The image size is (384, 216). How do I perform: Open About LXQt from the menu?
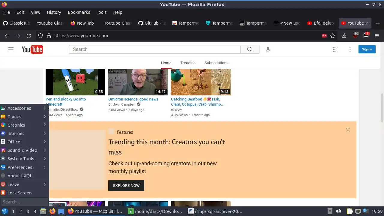click(24, 176)
